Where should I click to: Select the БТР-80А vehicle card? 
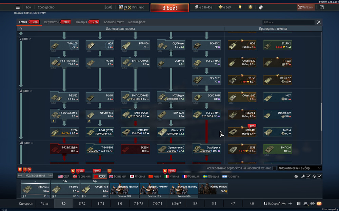tap(135, 45)
